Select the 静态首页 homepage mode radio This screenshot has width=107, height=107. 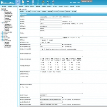(41, 40)
